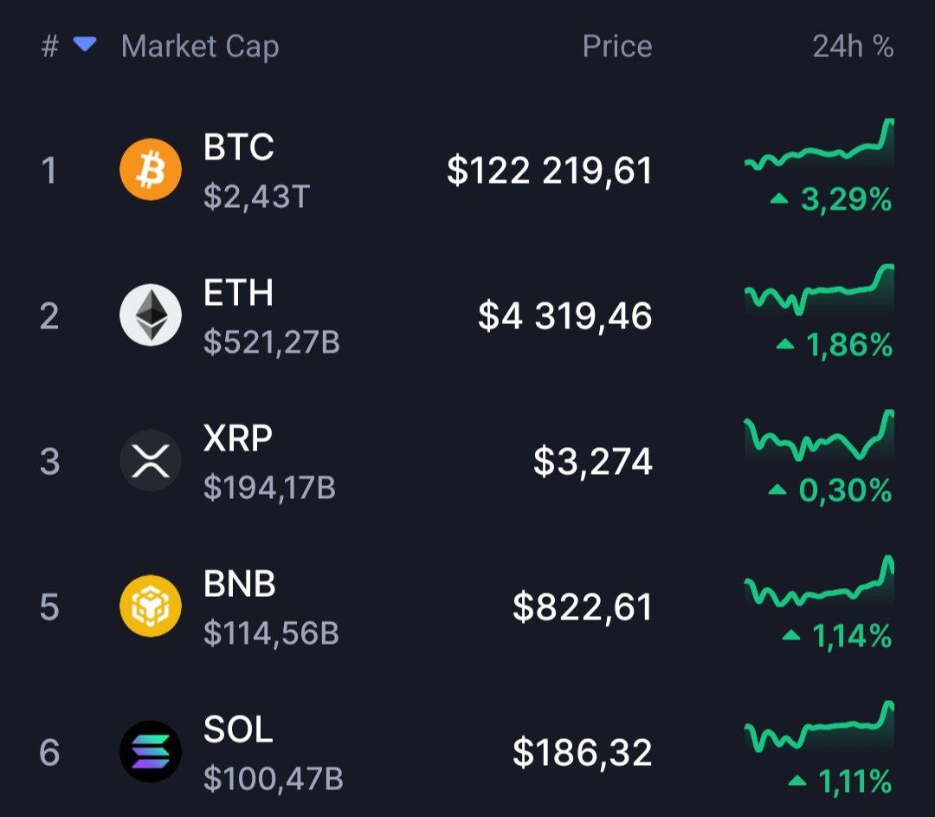This screenshot has height=817, width=935.
Task: Open the ETH ticker name link
Action: (x=238, y=293)
